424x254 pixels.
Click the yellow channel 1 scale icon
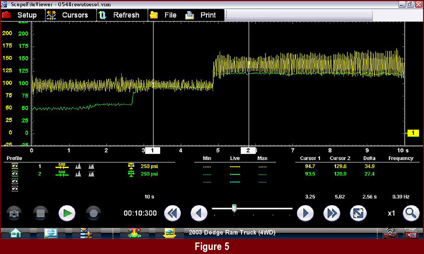131,166
